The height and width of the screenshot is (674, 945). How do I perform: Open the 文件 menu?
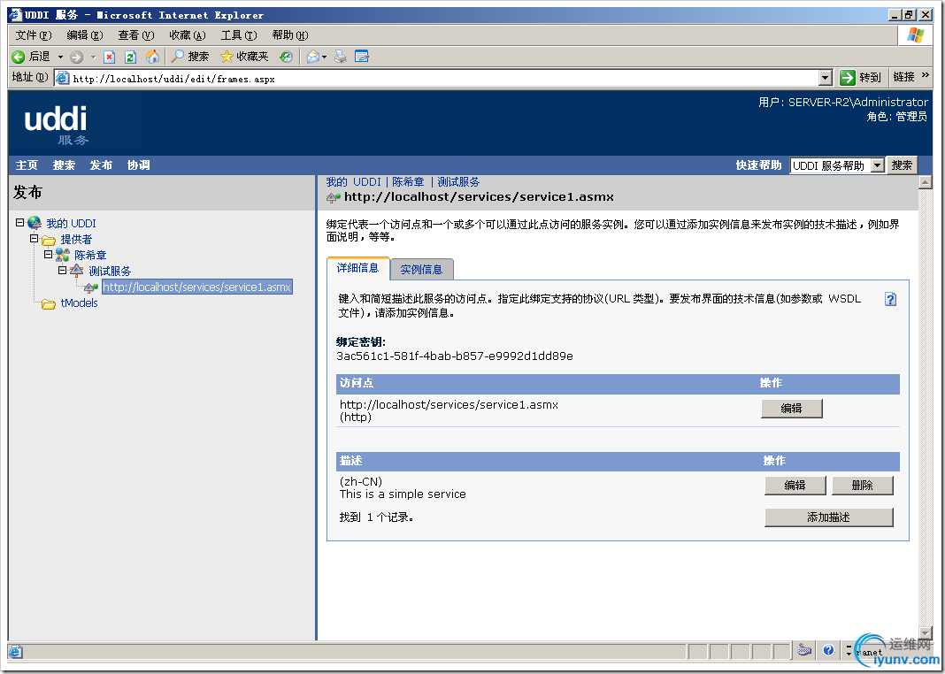(x=34, y=35)
